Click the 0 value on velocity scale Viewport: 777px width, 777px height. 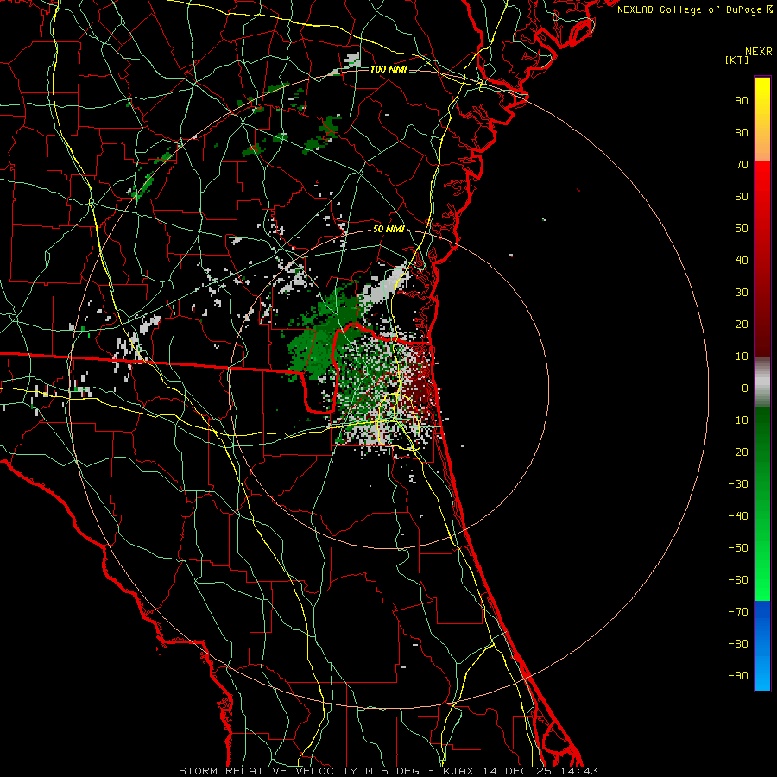(745, 388)
